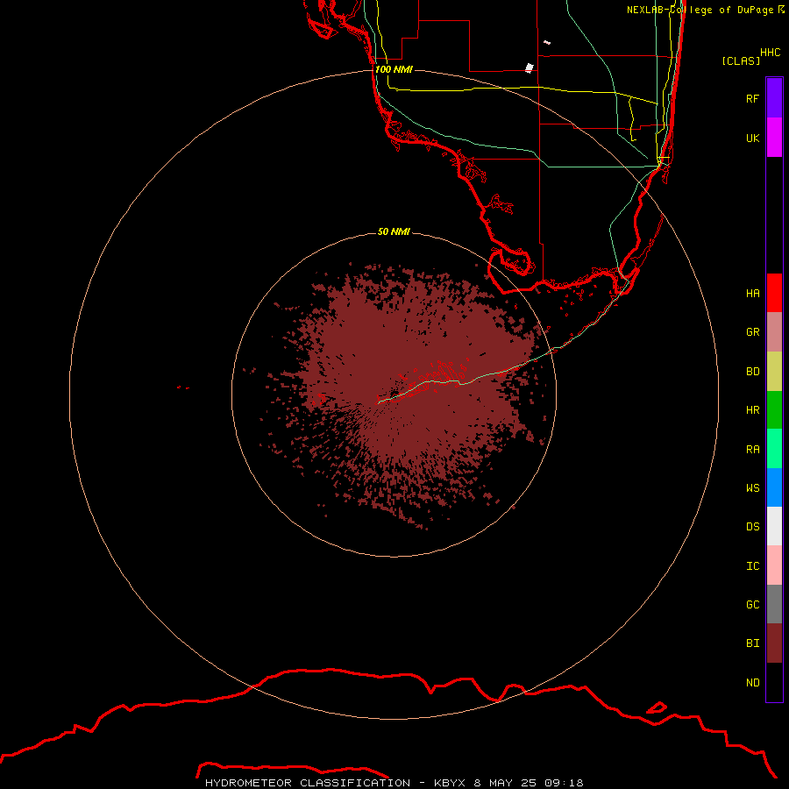Click the BI legend label
This screenshot has width=789, height=789.
point(752,643)
